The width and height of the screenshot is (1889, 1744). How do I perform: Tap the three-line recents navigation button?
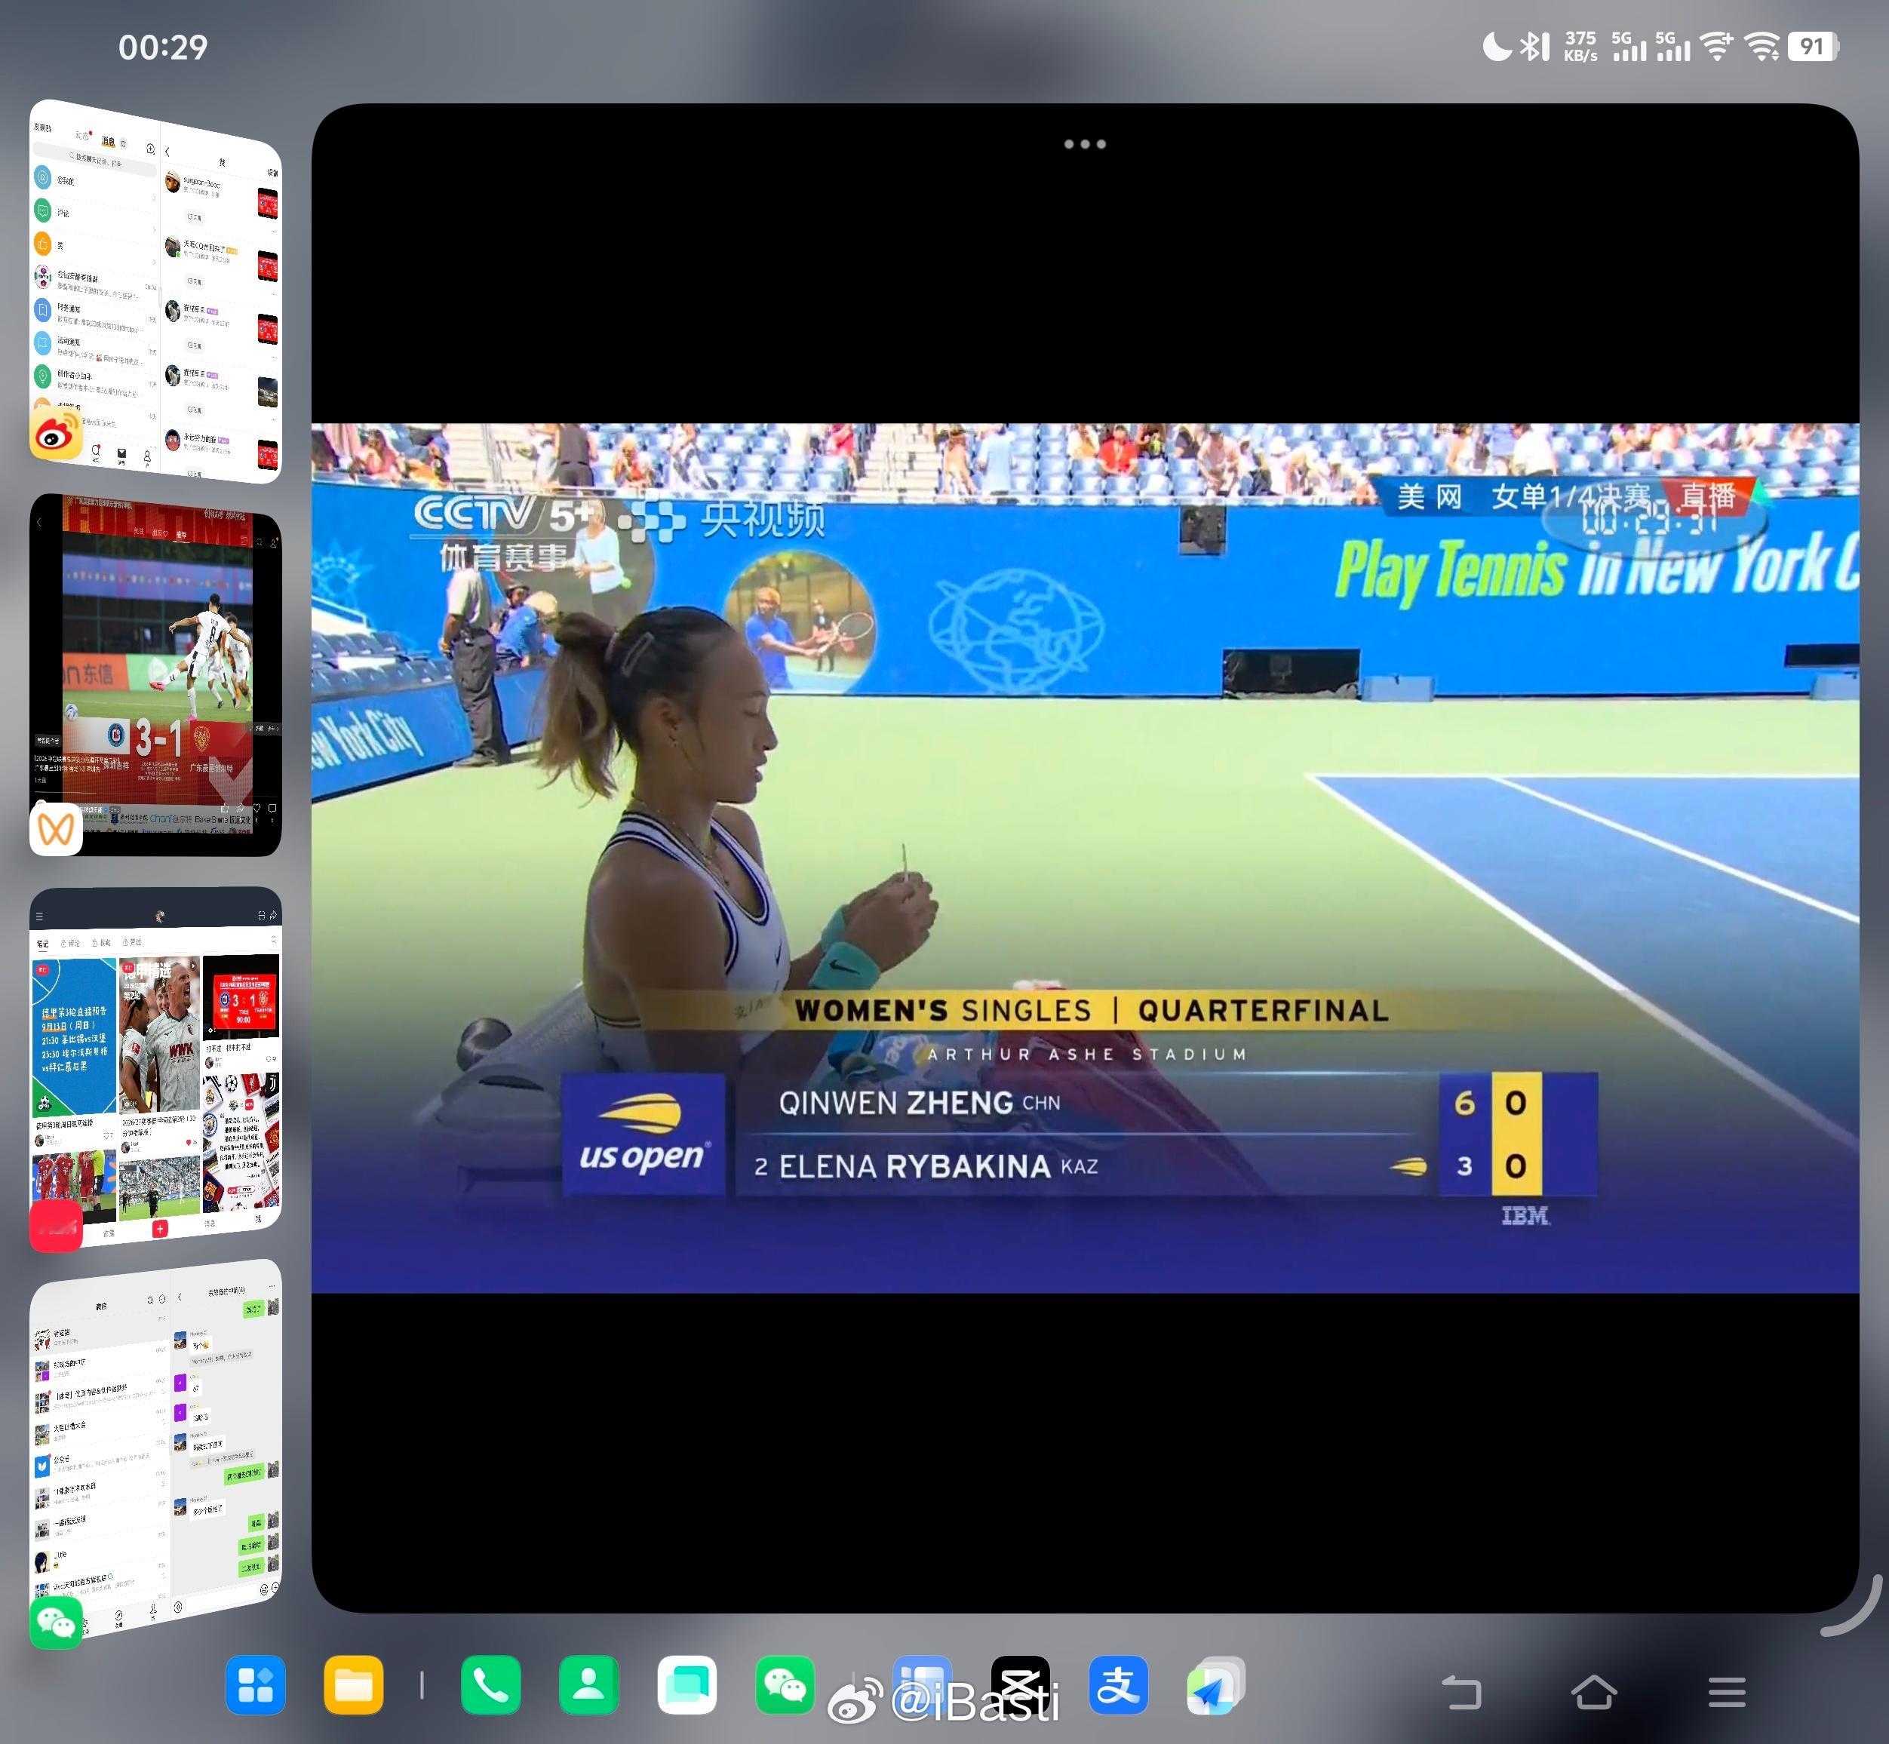[x=1727, y=1692]
